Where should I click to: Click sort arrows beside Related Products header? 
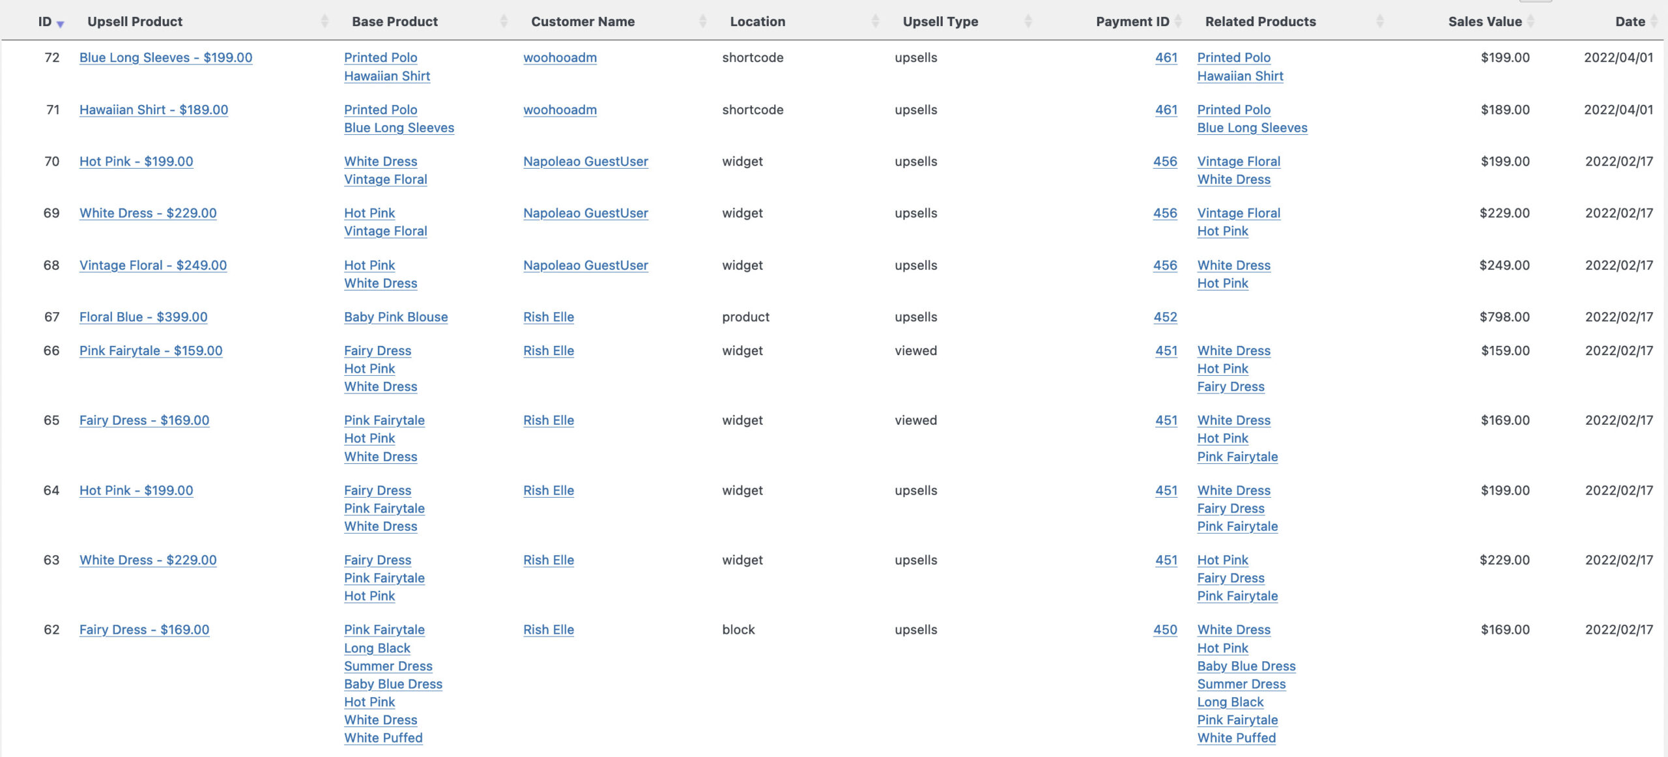[x=1380, y=21]
